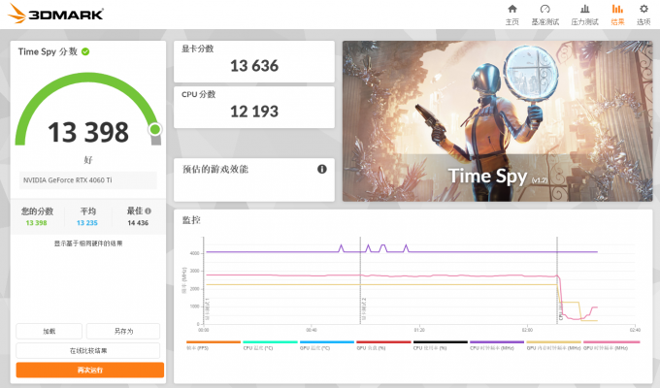Toggle the red GPU 负载 (%) legend

383,345
